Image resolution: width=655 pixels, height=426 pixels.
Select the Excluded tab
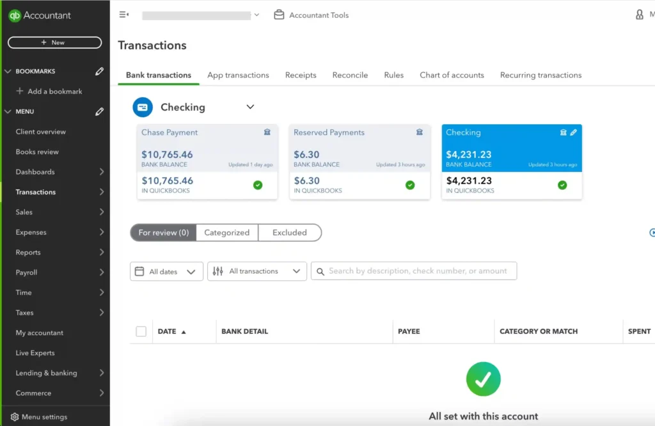click(x=290, y=233)
